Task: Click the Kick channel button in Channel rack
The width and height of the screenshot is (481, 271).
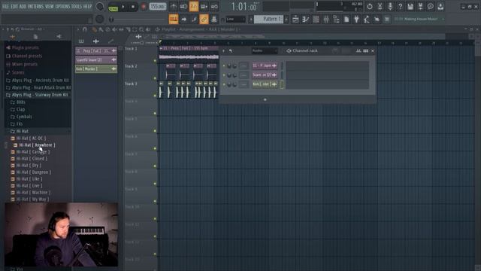Action: point(265,84)
